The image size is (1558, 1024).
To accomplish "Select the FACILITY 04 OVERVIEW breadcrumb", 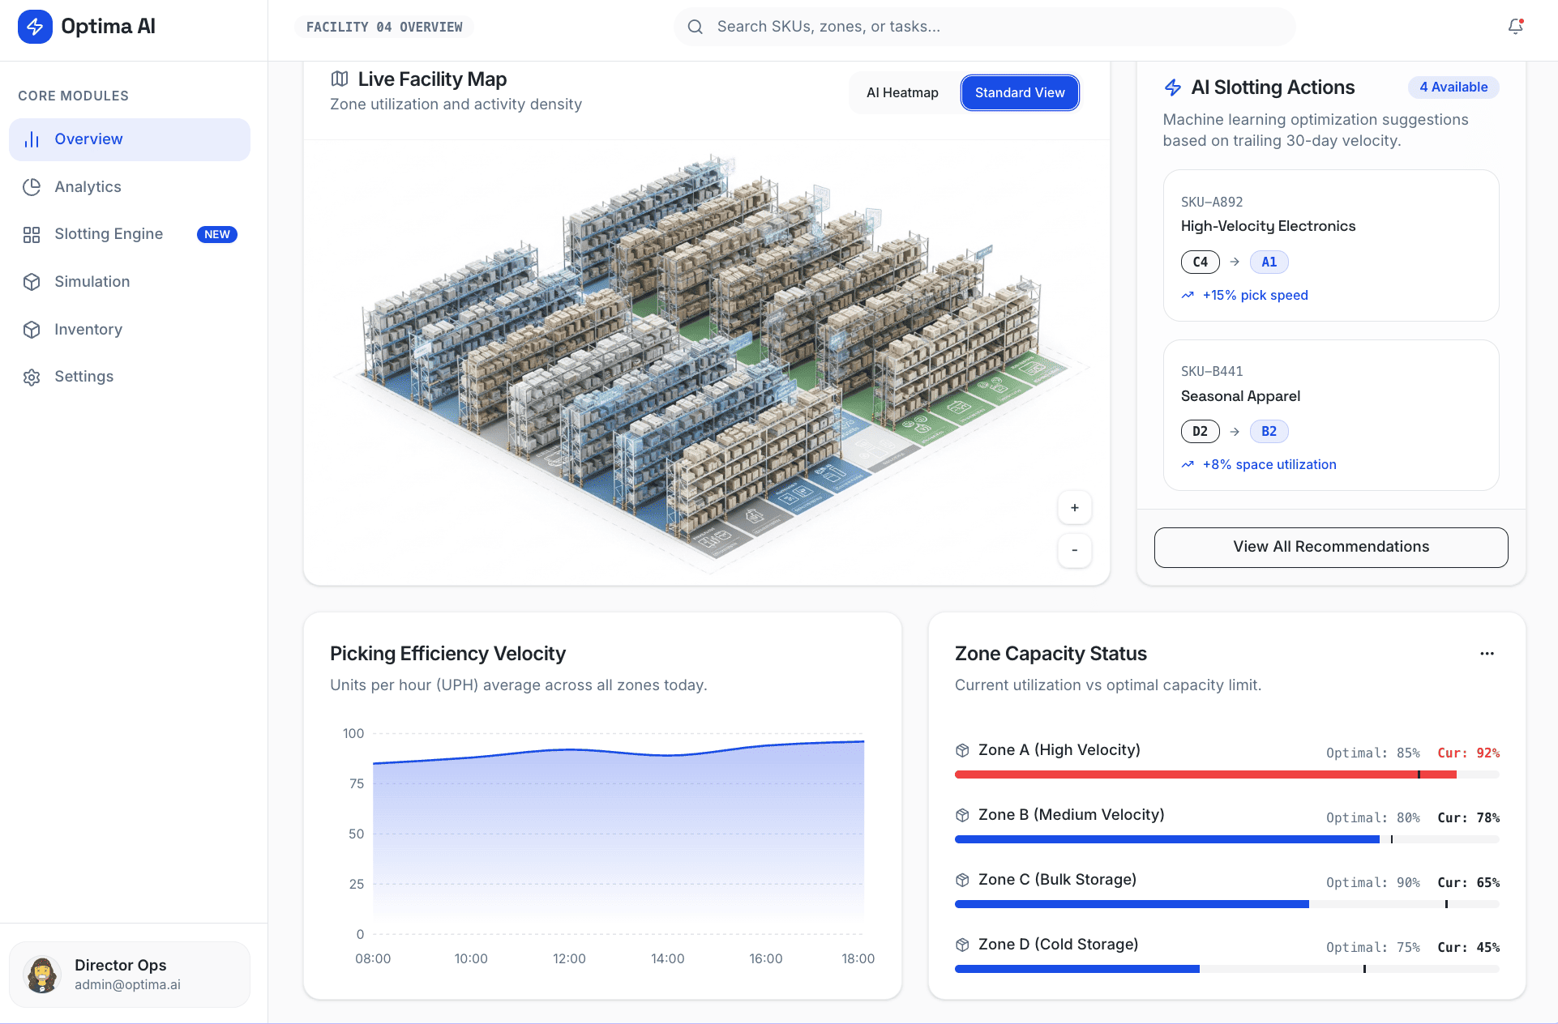I will pos(383,26).
